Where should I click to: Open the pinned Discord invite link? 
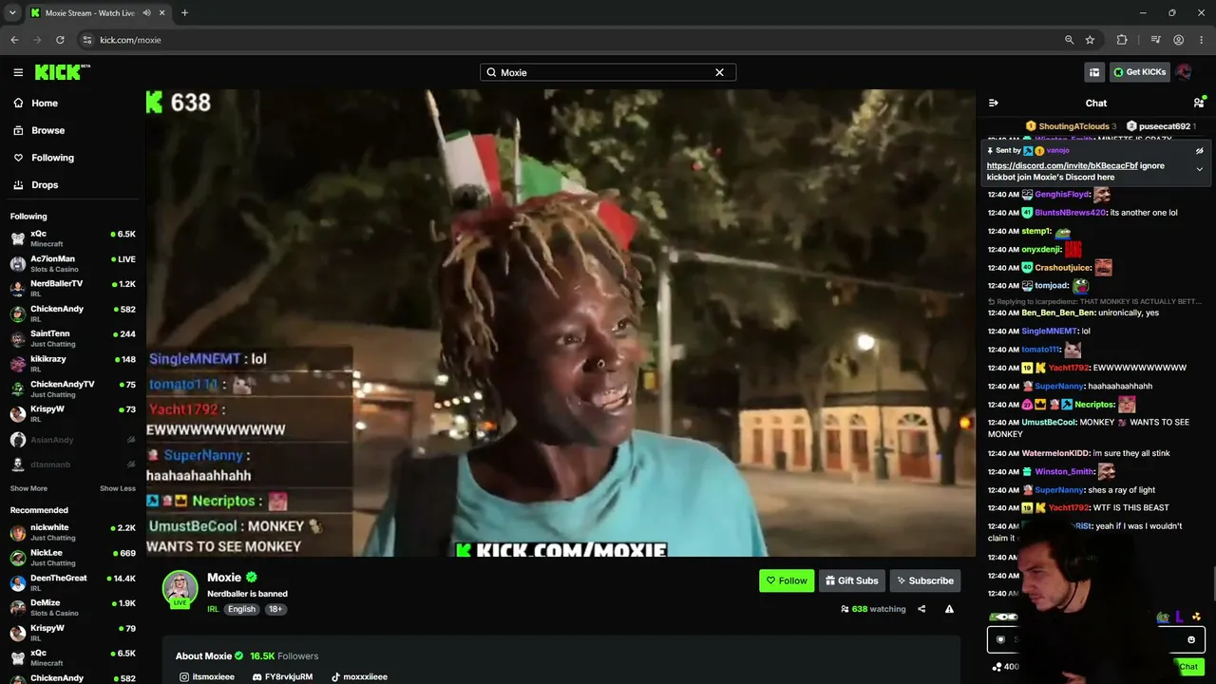pos(1062,165)
